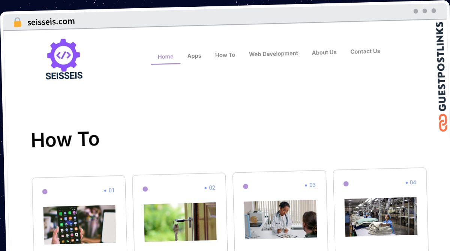Open the Contact Us page
450x251 pixels.
[365, 51]
